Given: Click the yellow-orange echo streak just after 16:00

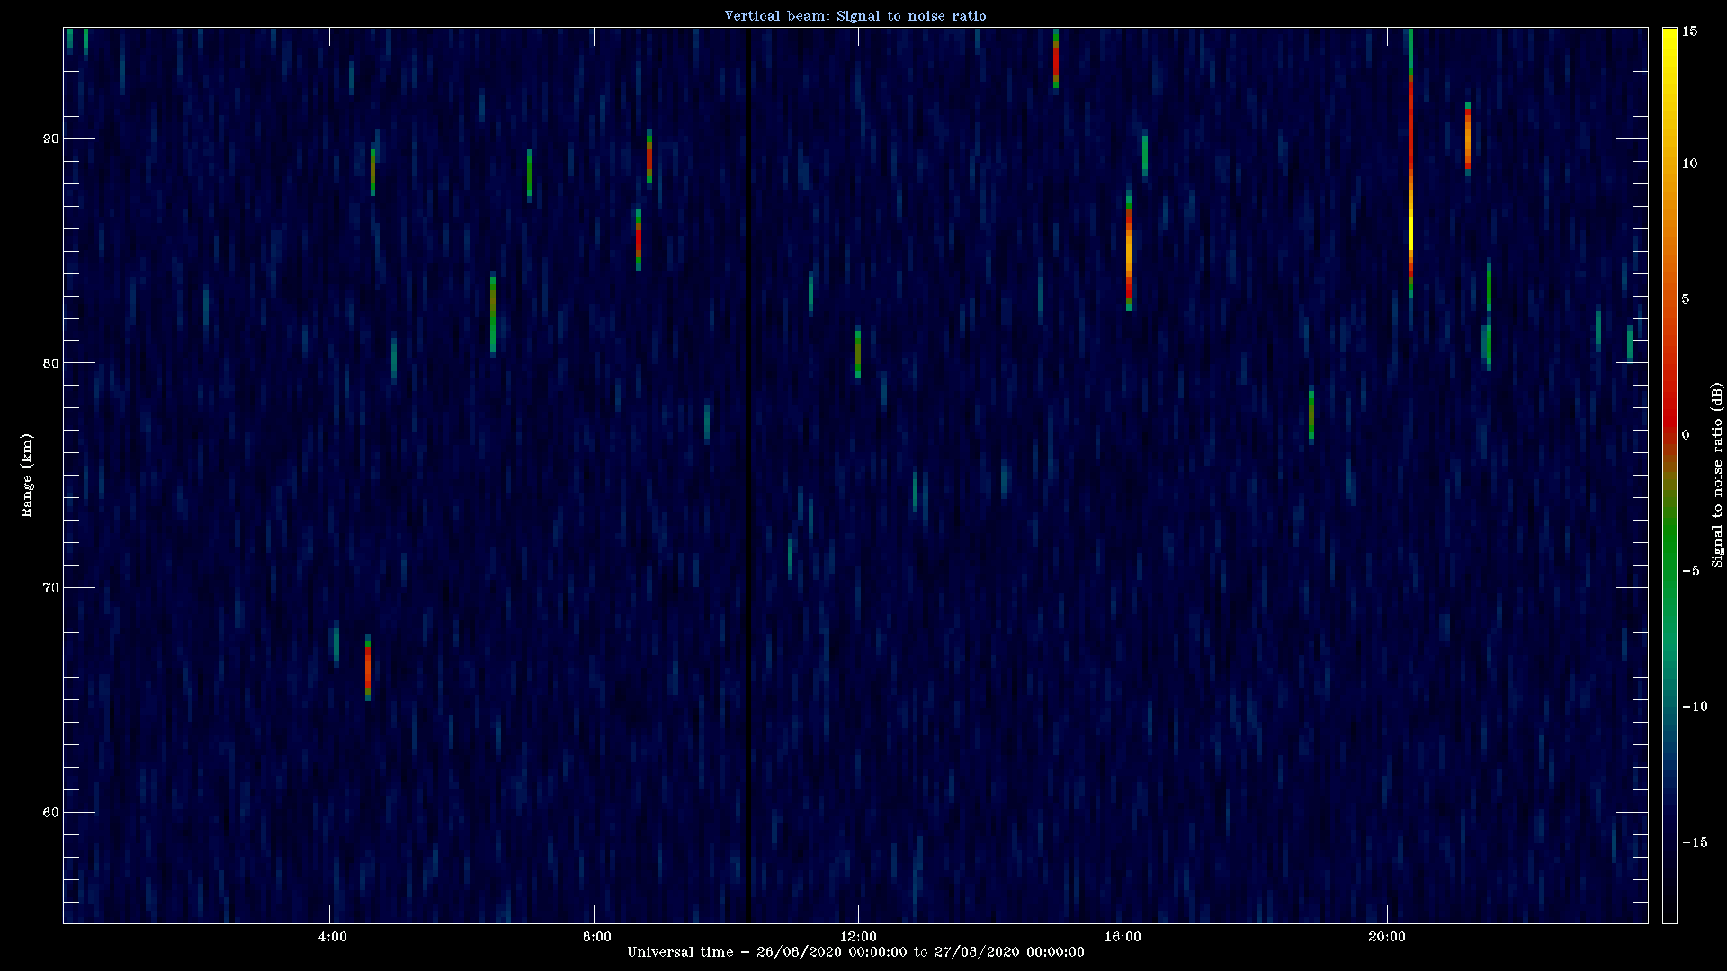Looking at the screenshot, I should click(1129, 252).
